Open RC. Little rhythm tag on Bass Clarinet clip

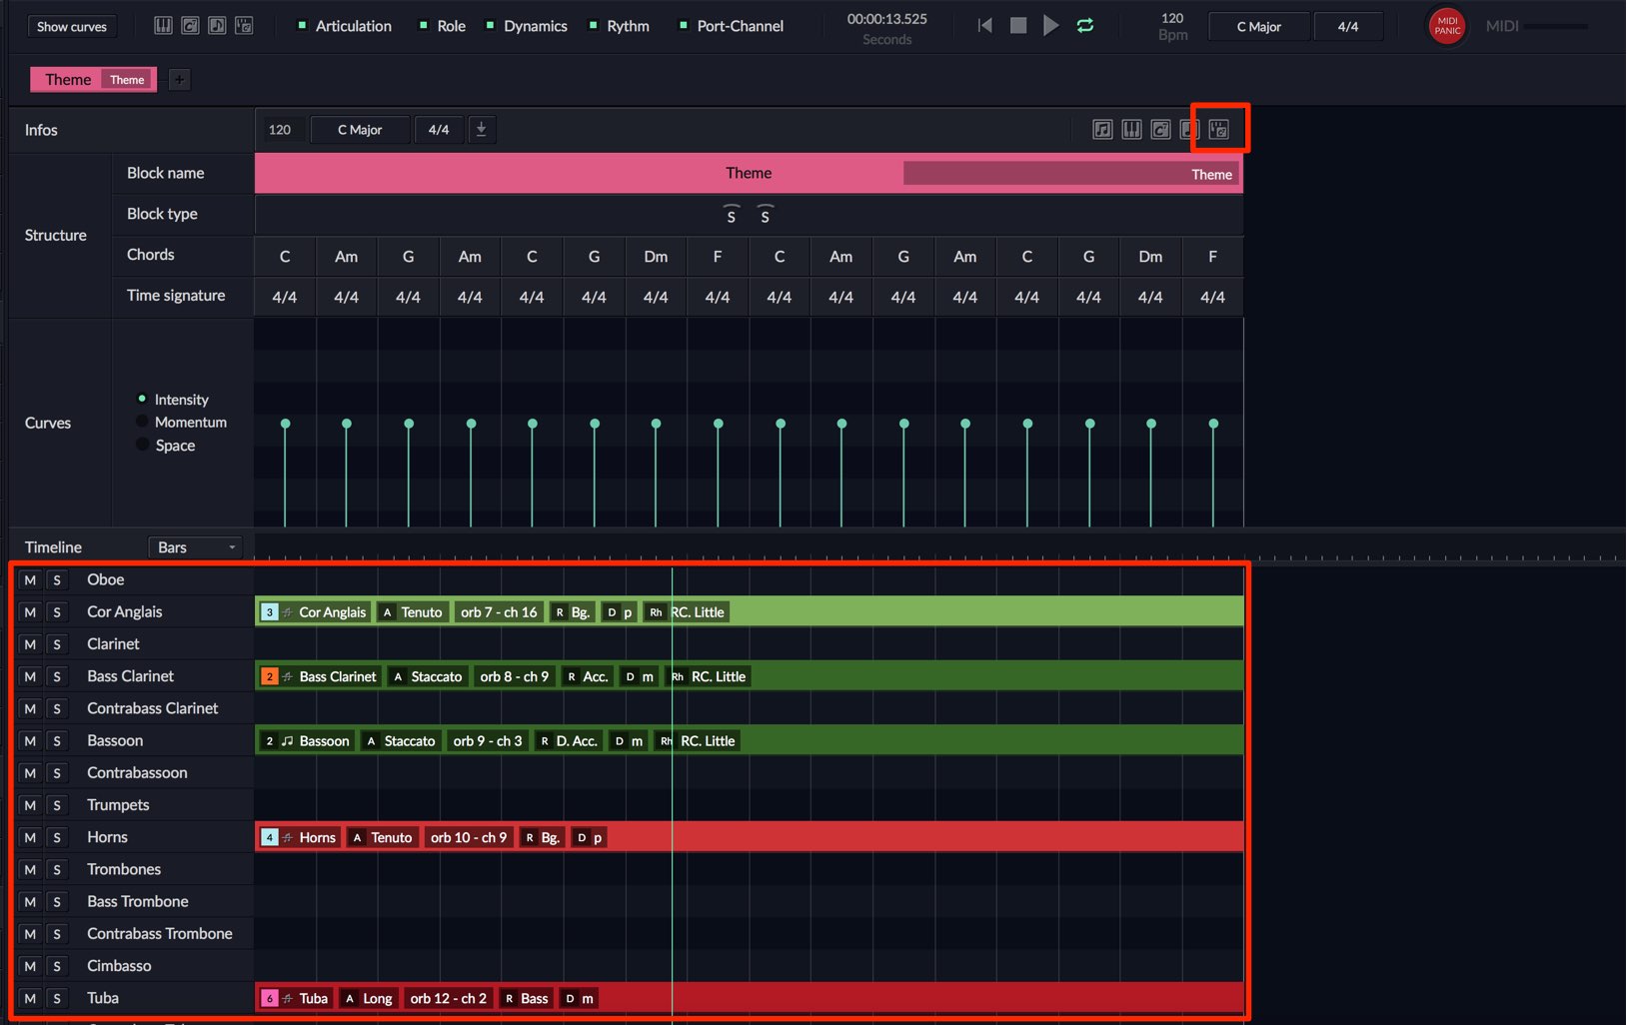(x=708, y=676)
